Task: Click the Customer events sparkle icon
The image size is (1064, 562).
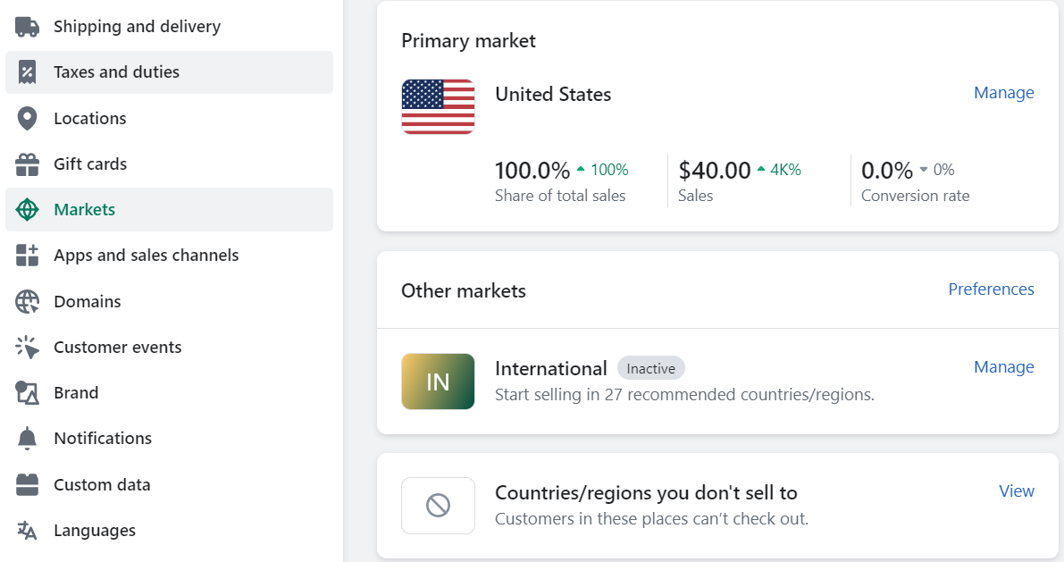Action: click(28, 348)
